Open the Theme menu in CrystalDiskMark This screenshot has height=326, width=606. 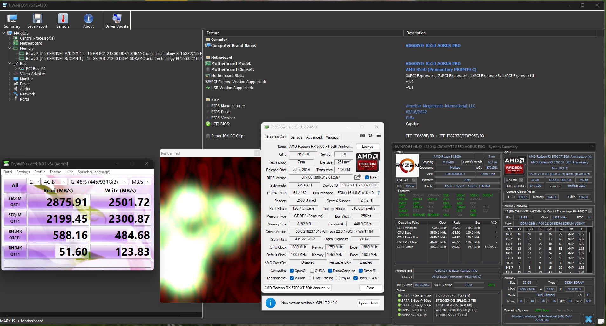(x=55, y=172)
